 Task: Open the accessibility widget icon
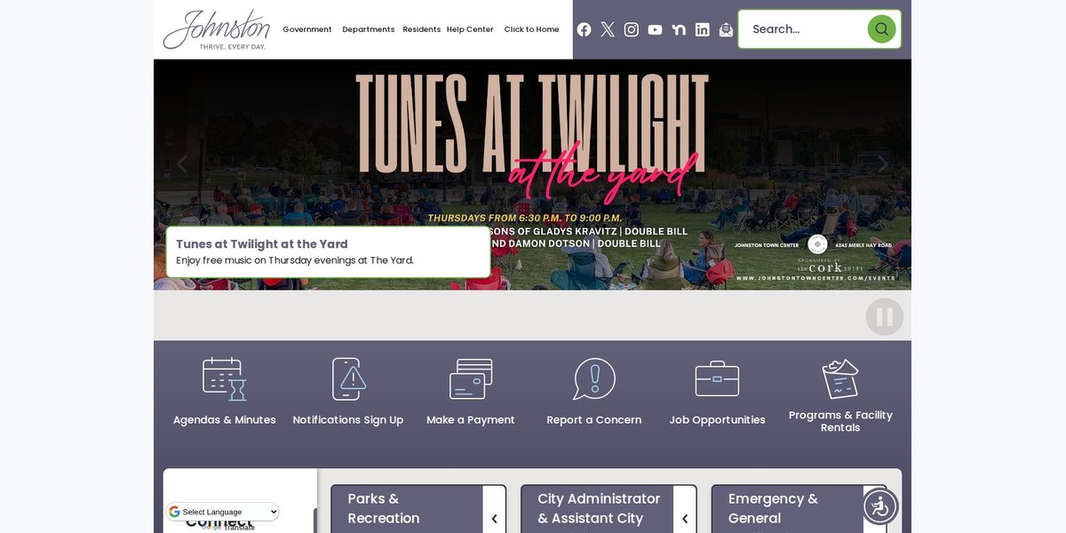(x=880, y=506)
